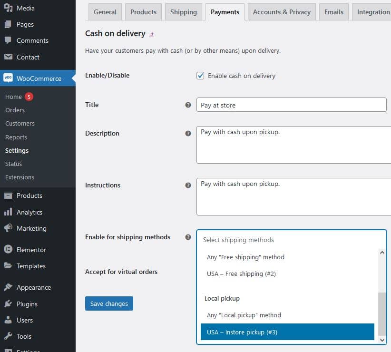Click the Products archive icon in sidebar
391x352 pixels.
pyautogui.click(x=8, y=196)
